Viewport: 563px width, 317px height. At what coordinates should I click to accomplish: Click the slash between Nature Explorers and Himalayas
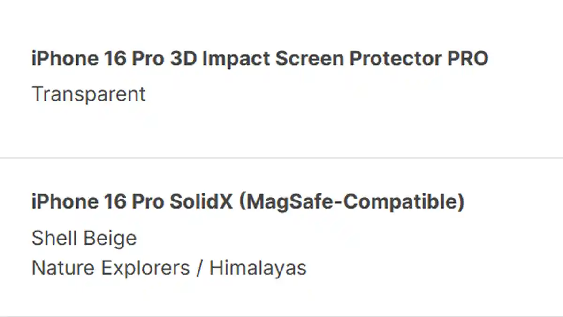tap(199, 268)
